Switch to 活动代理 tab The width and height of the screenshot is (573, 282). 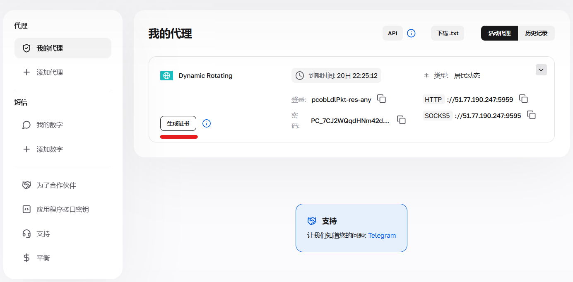[499, 33]
